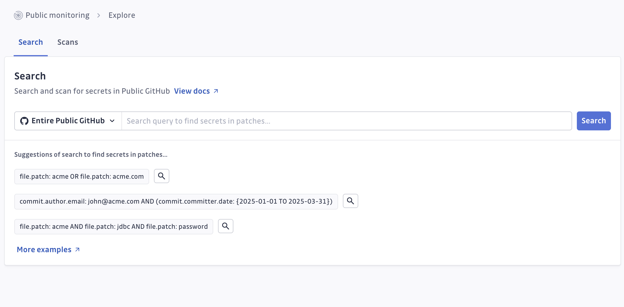
Task: Go to Public monitoring breadcrumb
Action: pos(57,15)
